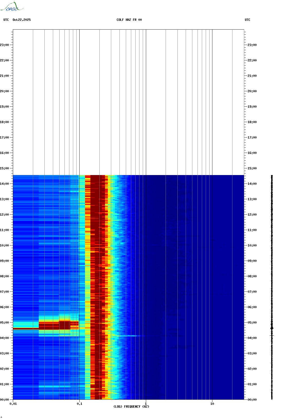This screenshot has width=283, height=420.
Task: Select the 14:00 left axis label
Action: pos(4,184)
